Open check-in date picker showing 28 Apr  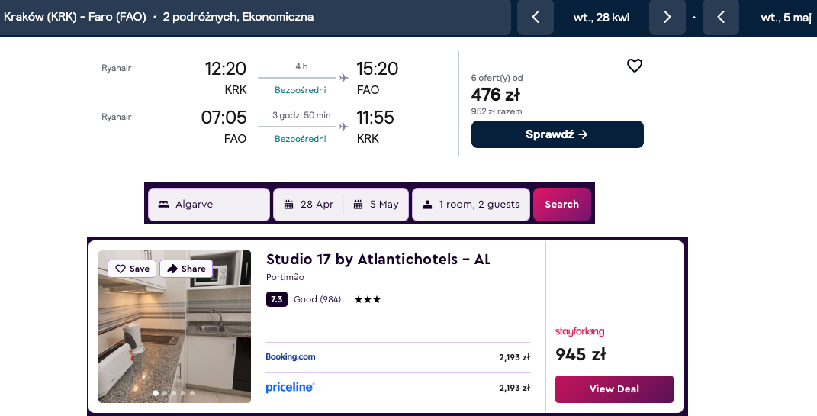tap(308, 205)
